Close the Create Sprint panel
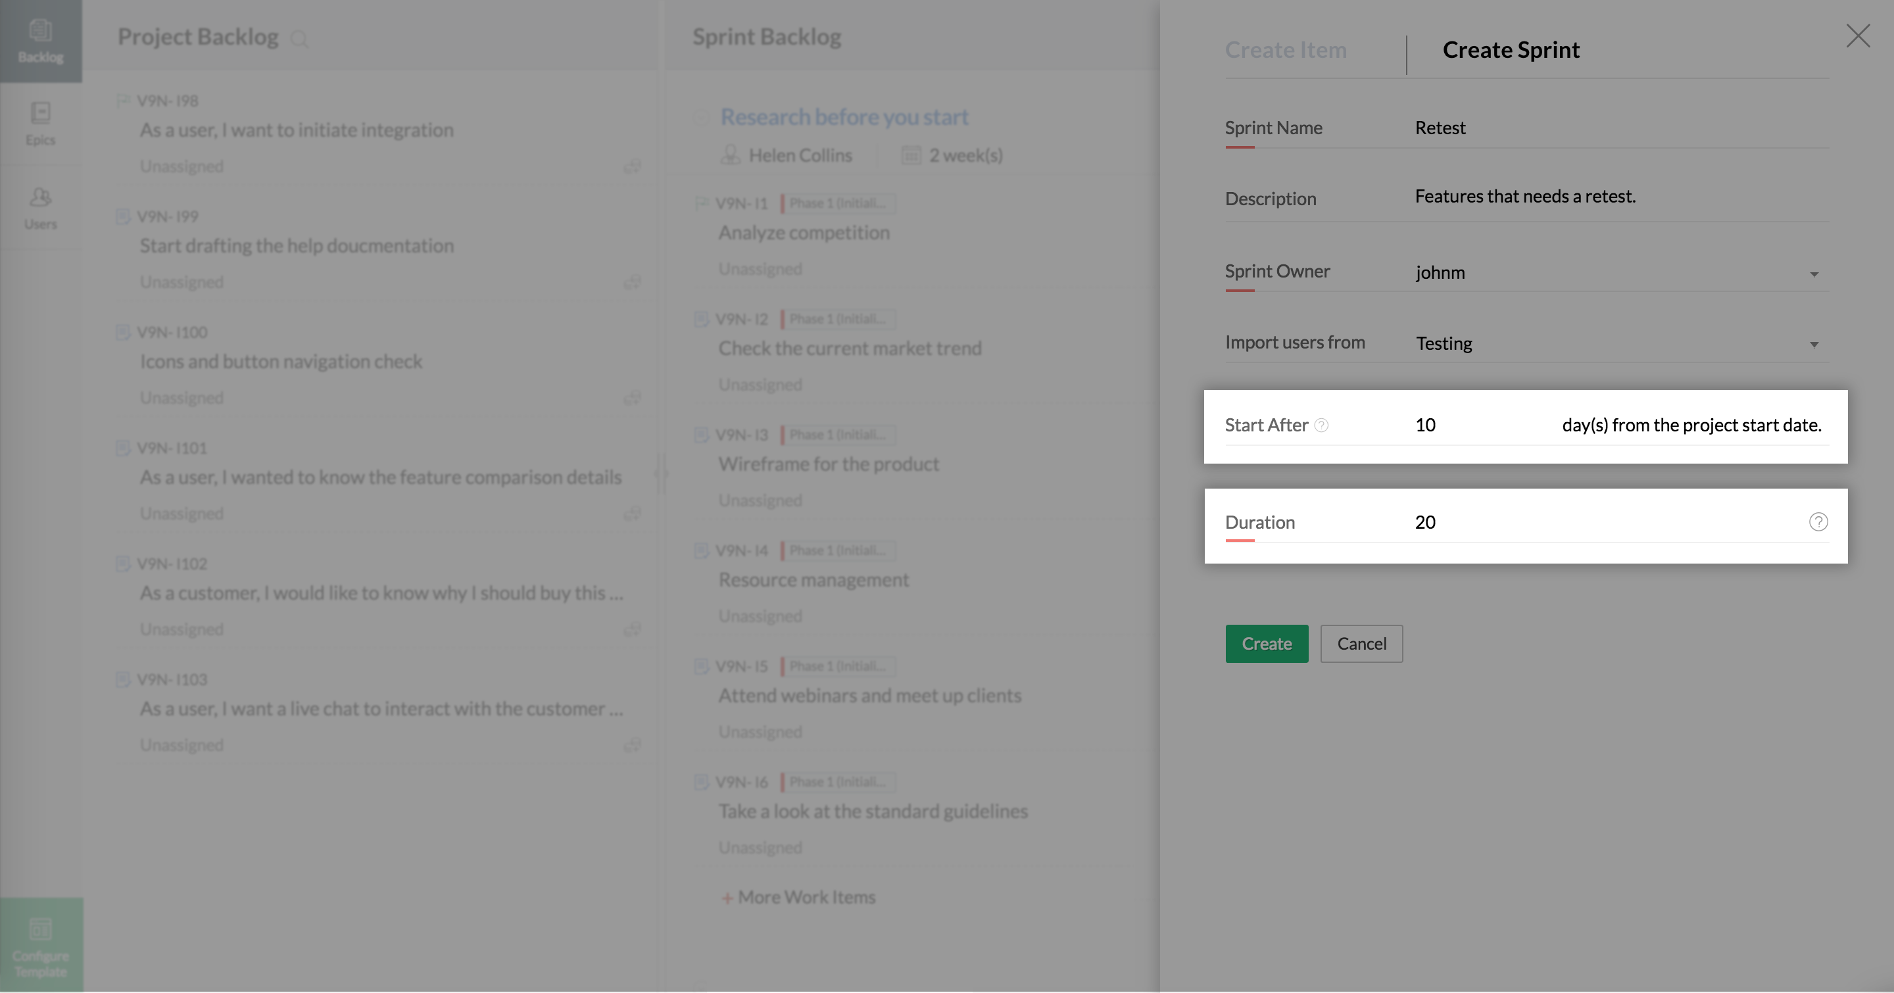Screen dimensions: 1894x993 tap(1858, 36)
